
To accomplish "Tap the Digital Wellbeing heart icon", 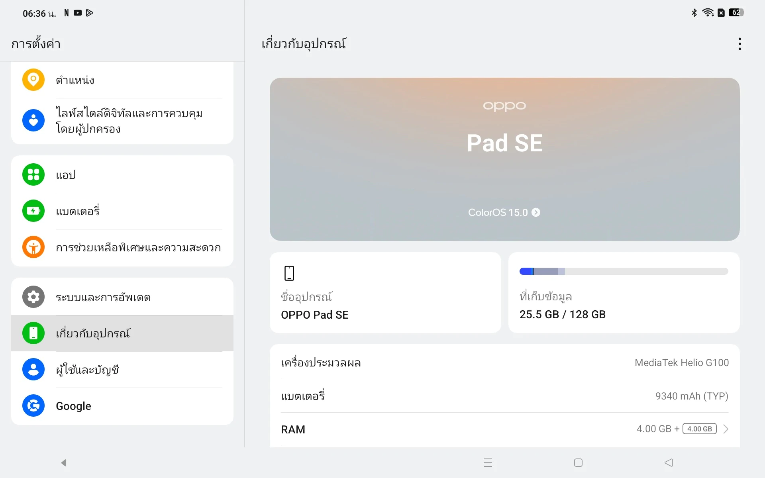I will pyautogui.click(x=33, y=120).
